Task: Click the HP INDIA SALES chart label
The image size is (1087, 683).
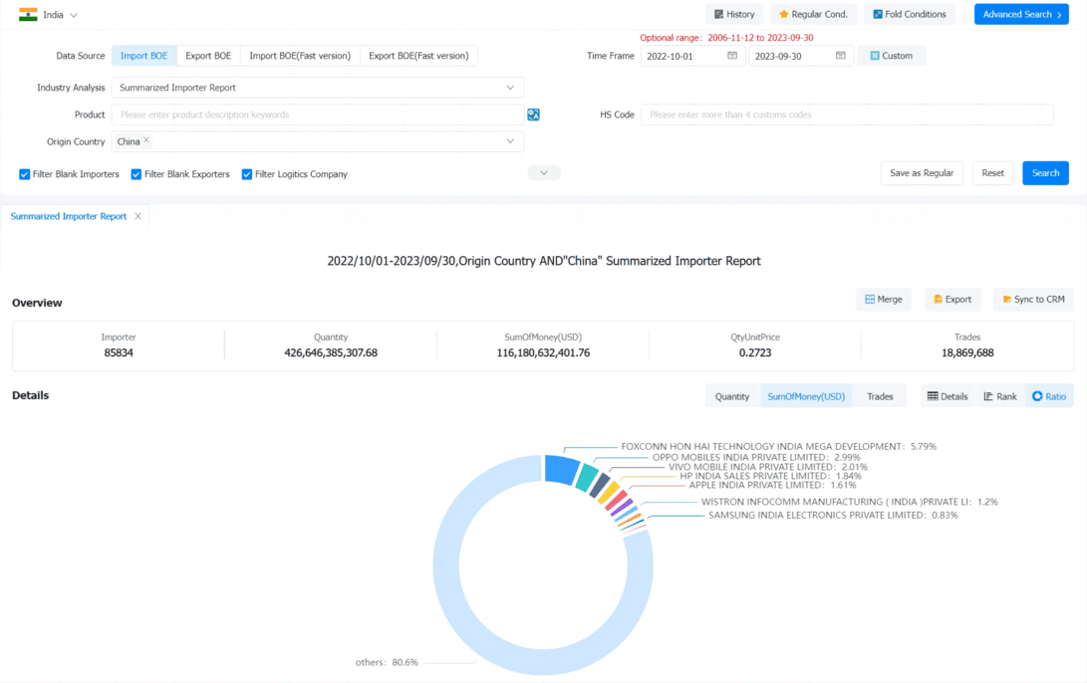Action: pyautogui.click(x=771, y=476)
